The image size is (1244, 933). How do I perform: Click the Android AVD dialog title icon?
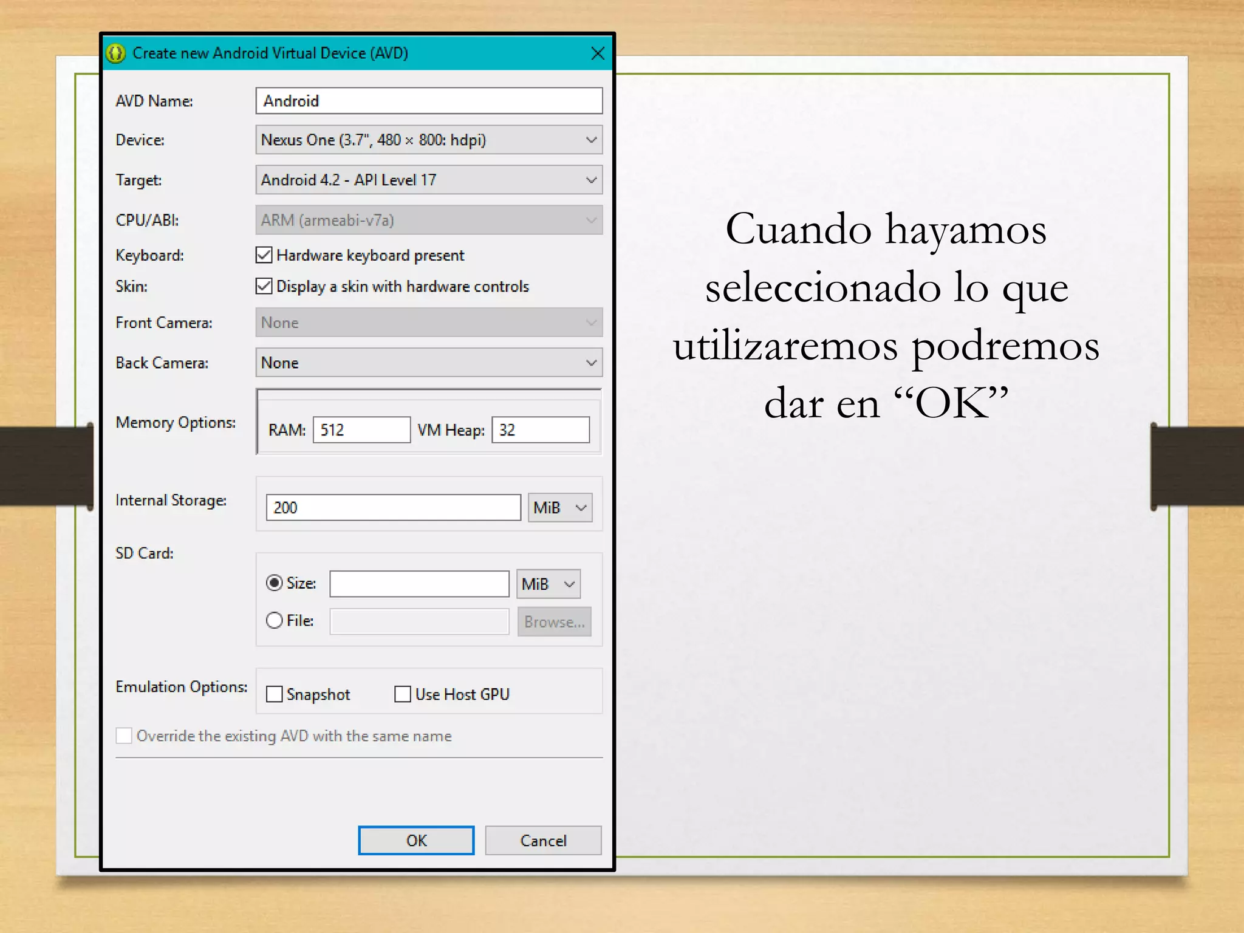pos(115,53)
